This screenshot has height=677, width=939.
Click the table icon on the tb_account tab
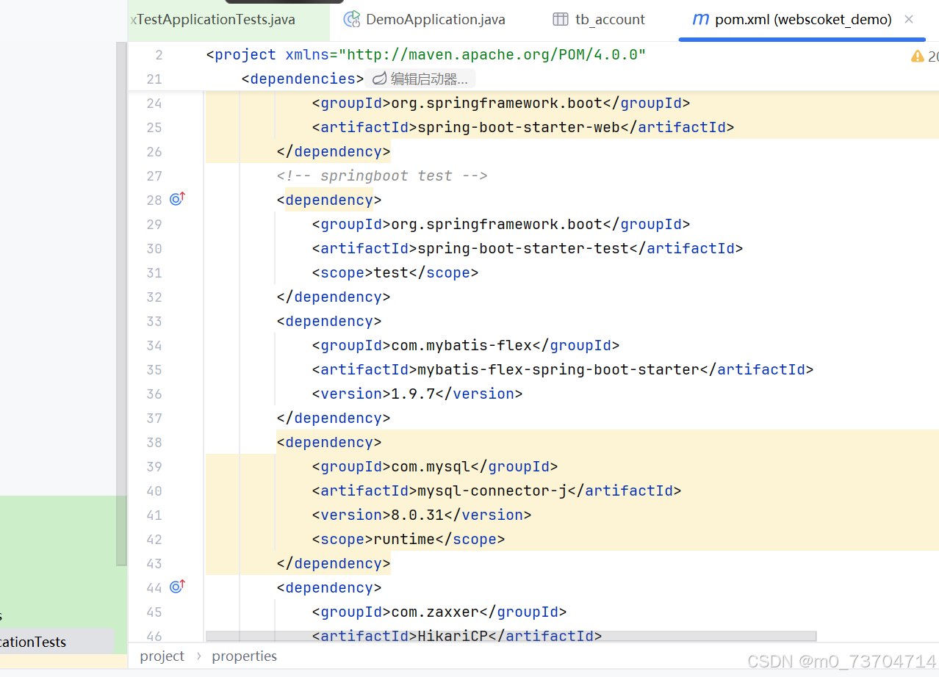561,18
